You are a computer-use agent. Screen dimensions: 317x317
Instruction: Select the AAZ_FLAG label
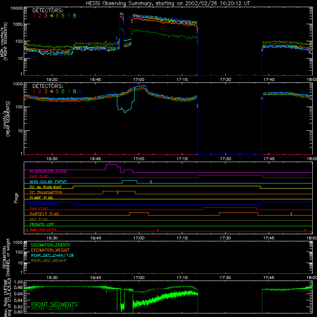point(39,219)
